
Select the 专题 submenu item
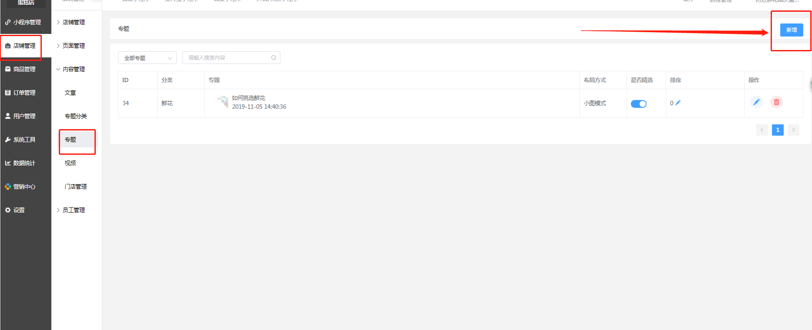[x=77, y=140]
